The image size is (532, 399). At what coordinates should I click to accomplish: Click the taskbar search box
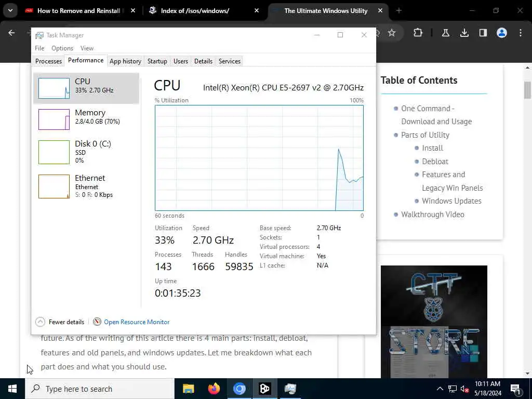pos(99,389)
